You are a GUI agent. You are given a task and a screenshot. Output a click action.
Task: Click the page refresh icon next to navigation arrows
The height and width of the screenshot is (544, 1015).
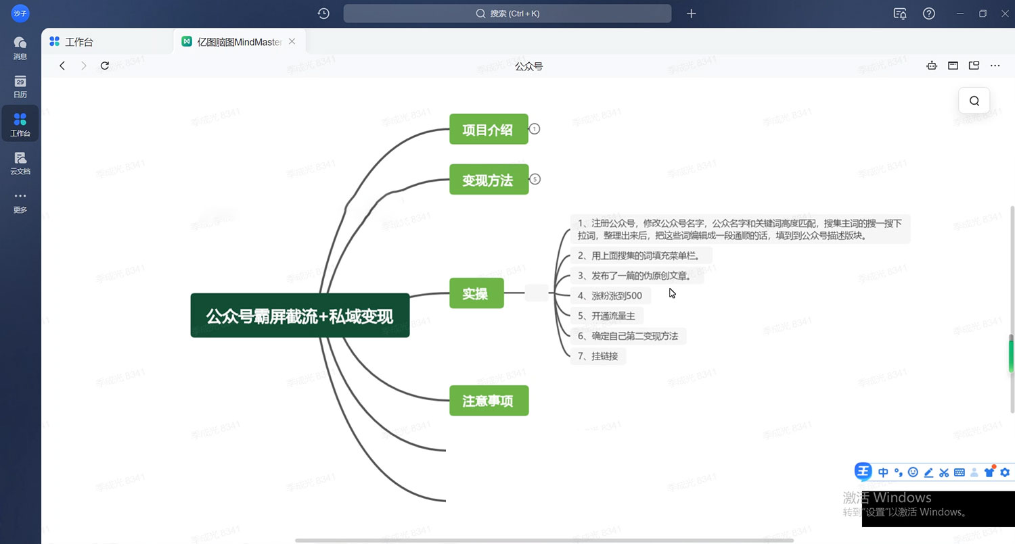[x=104, y=66]
